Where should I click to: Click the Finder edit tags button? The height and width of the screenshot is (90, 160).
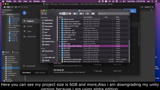[93, 13]
